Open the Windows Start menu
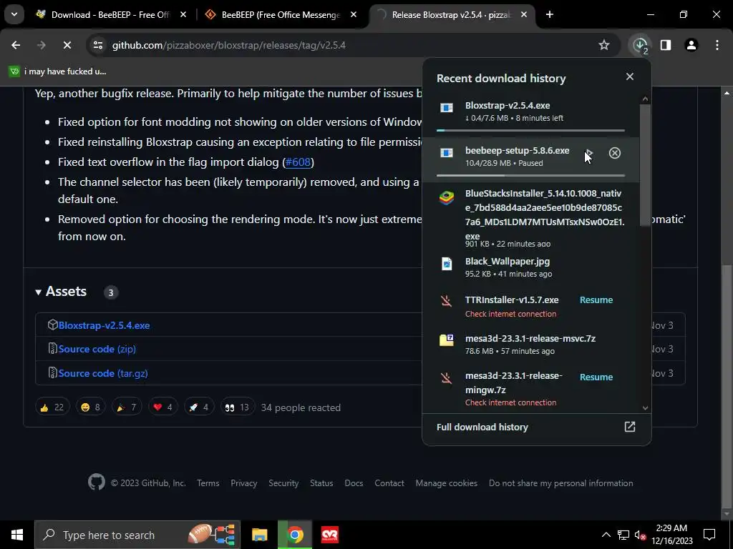Screen dimensions: 733x549 (x=17, y=535)
